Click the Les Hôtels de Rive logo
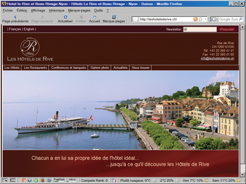246x184 pixels. [30, 49]
